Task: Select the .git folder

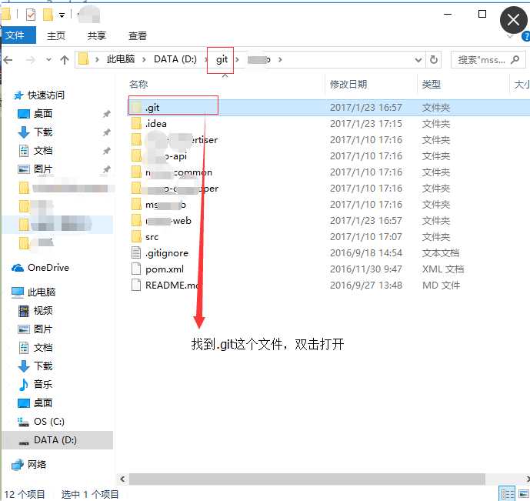Action: tap(152, 108)
